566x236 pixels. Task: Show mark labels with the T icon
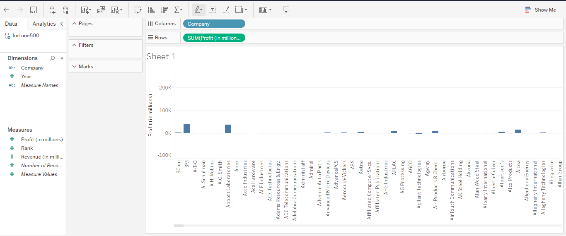pos(212,10)
